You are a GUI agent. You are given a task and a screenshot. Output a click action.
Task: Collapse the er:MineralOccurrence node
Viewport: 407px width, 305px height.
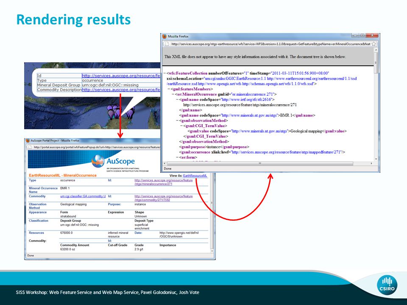(173, 94)
